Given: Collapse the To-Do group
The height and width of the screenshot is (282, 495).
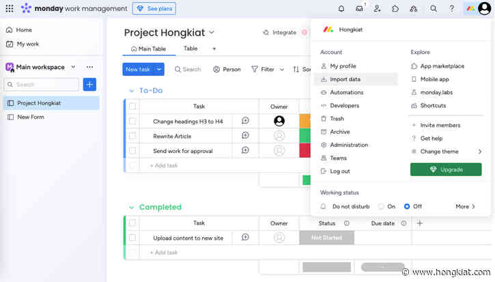Looking at the screenshot, I should 131,91.
